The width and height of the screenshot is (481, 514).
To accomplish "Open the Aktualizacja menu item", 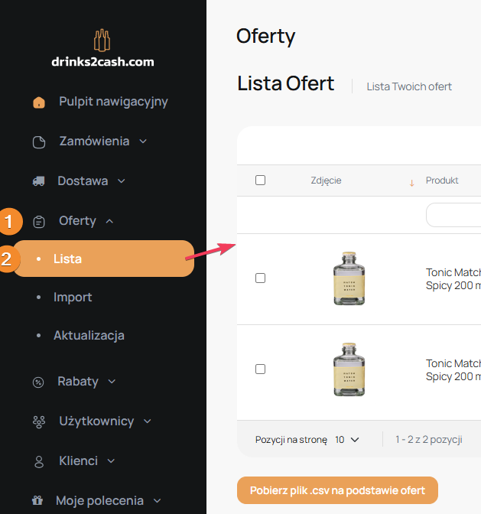I will point(89,336).
